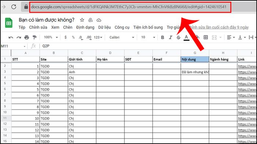Image resolution: width=257 pixels, height=144 pixels.
Task: Star the document with star icon
Action: tap(82, 20)
